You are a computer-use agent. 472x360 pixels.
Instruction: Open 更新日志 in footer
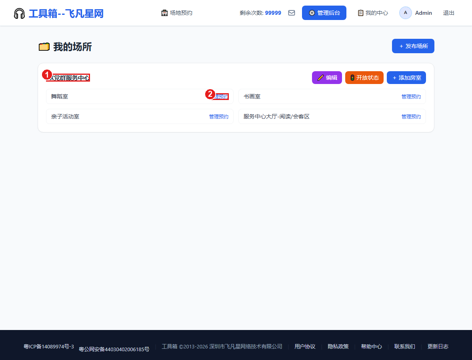[x=438, y=346]
